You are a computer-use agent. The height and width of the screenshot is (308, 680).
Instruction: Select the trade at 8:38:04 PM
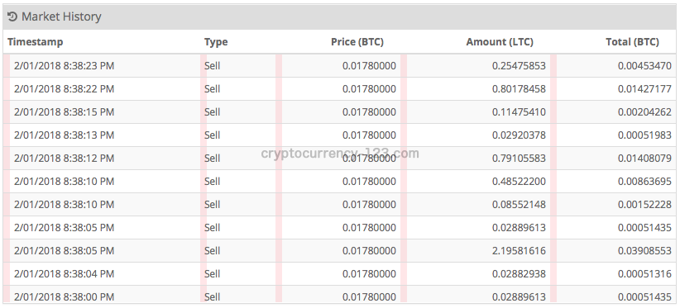coord(339,274)
